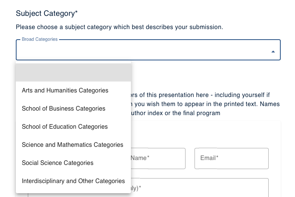Click the 'appear in the printed text' line

[205, 104]
